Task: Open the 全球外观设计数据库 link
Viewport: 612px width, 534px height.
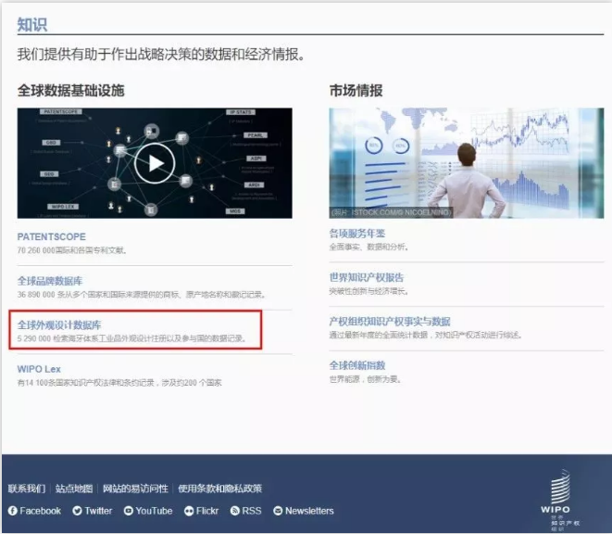Action: coord(59,324)
